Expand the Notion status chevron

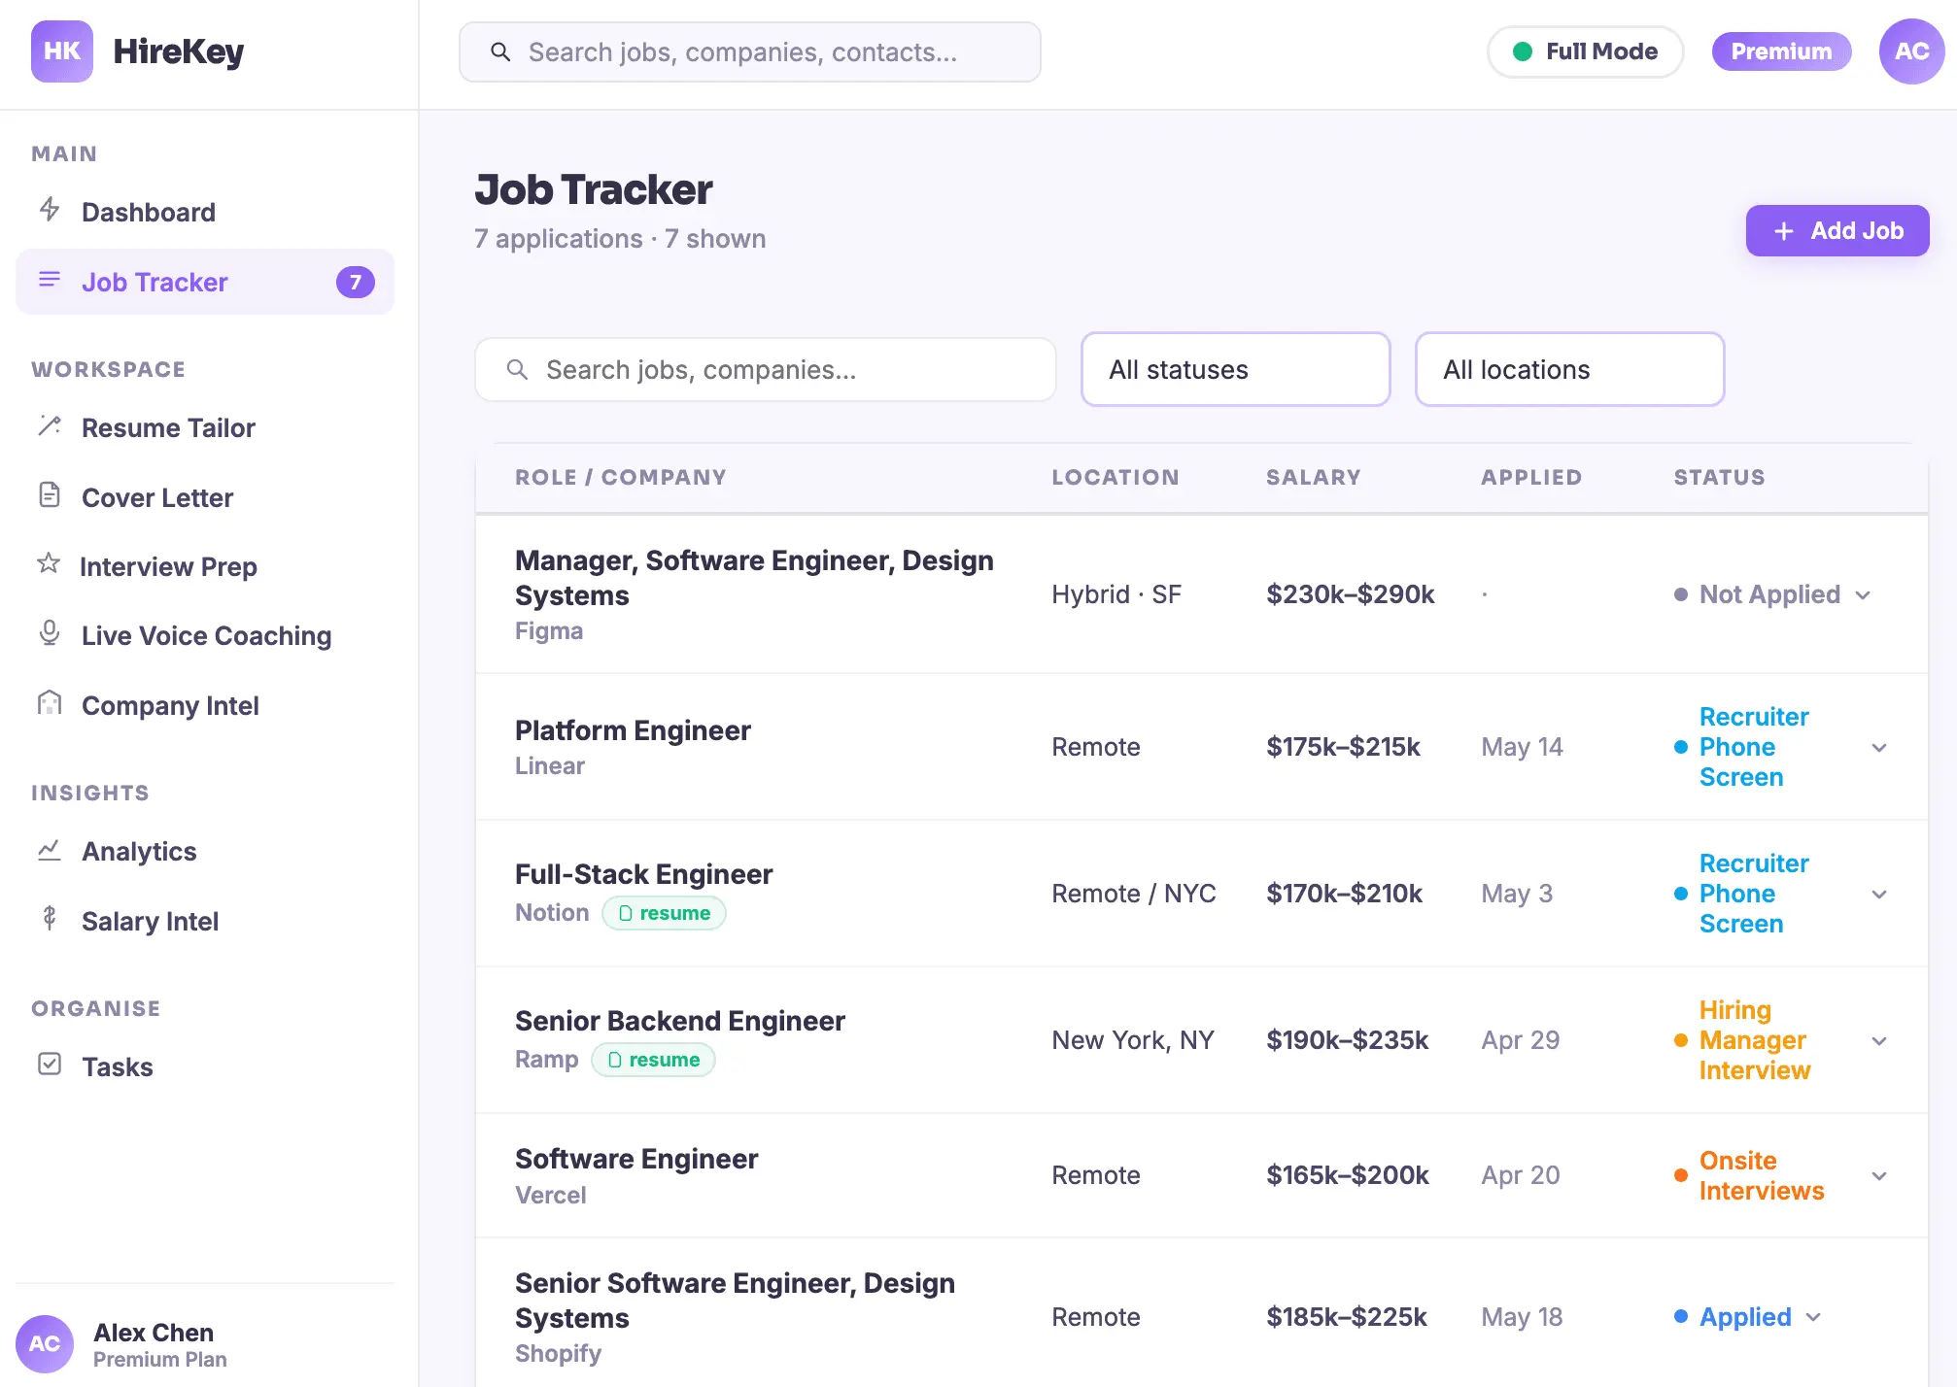point(1879,895)
